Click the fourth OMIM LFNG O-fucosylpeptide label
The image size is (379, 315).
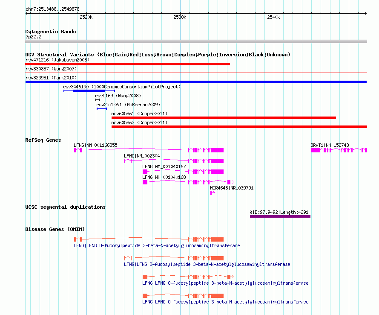tap(225, 302)
